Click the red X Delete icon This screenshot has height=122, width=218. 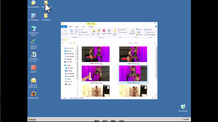104,30
